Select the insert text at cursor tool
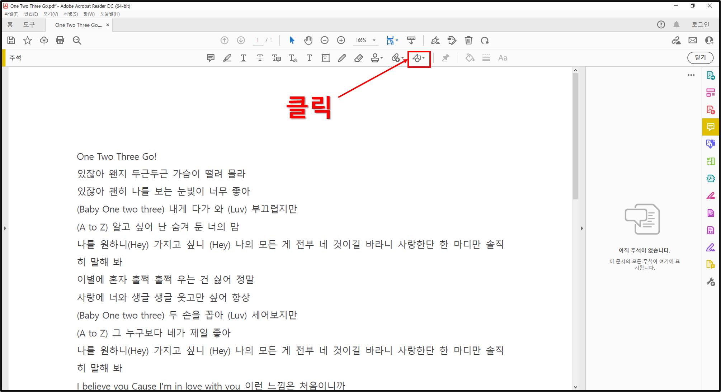 [x=293, y=58]
